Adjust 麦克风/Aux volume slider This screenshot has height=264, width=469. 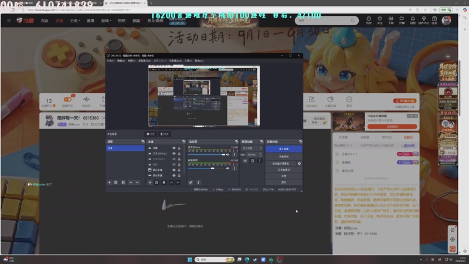206,154
